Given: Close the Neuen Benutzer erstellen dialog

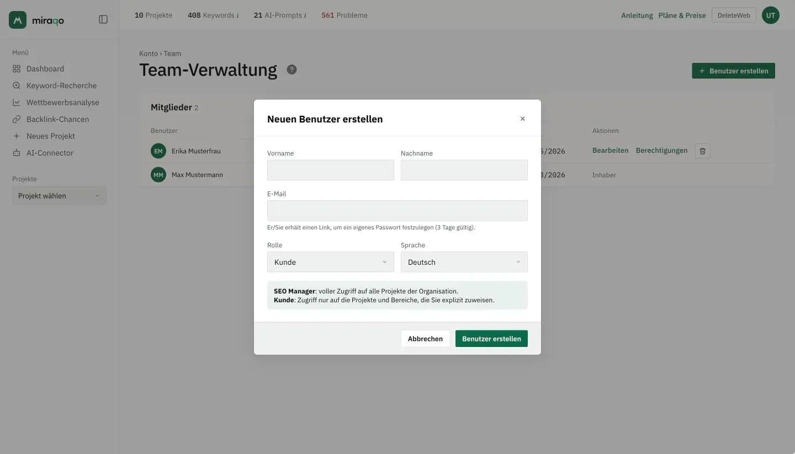Looking at the screenshot, I should pos(522,119).
